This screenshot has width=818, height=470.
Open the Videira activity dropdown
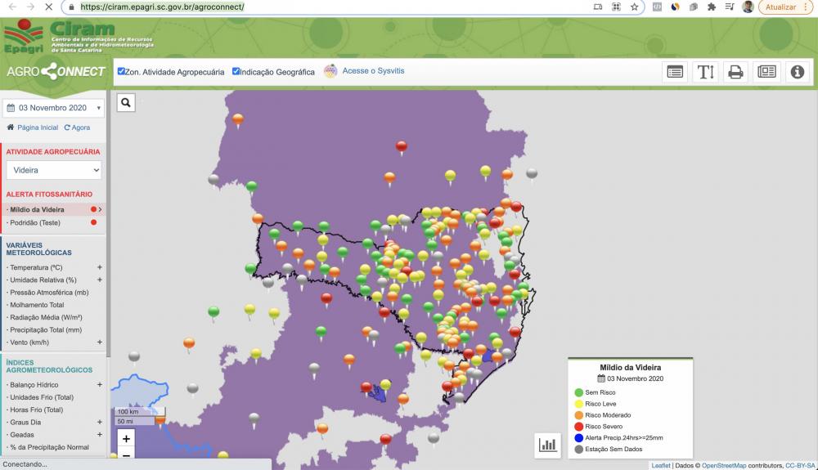click(x=54, y=170)
